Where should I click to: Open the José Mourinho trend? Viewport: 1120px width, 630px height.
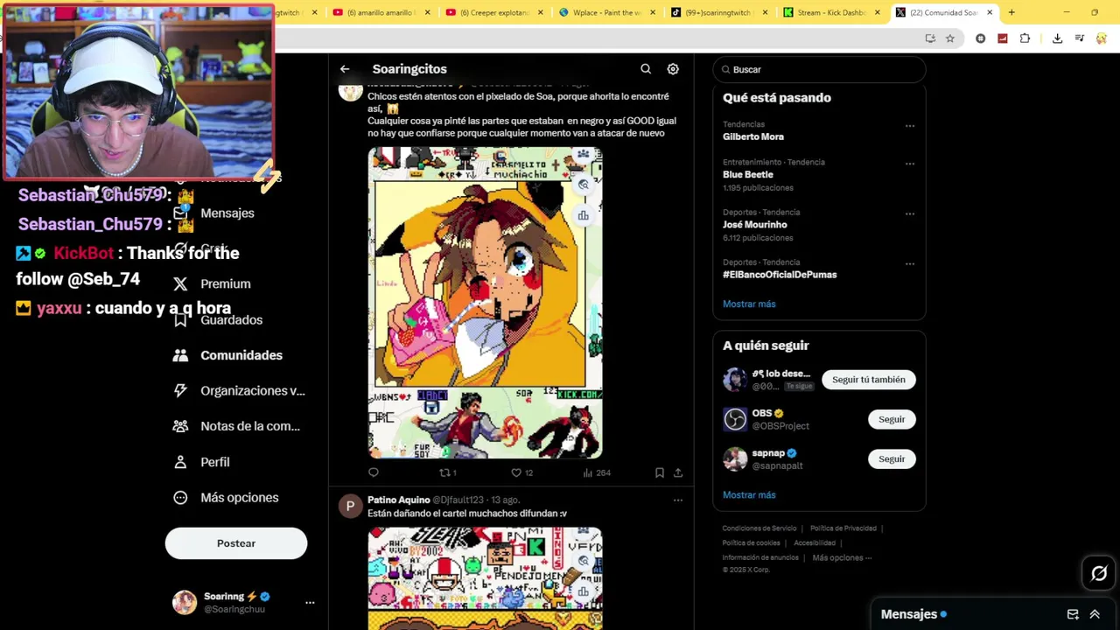[x=755, y=224]
